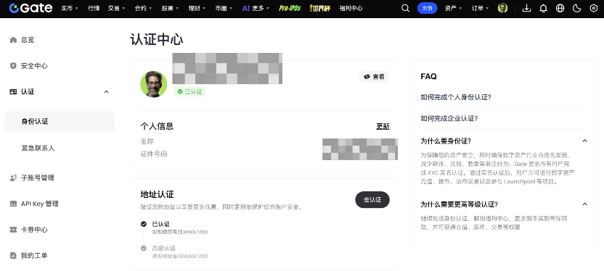Click the 名称 label
604x271 pixels.
pos(147,141)
